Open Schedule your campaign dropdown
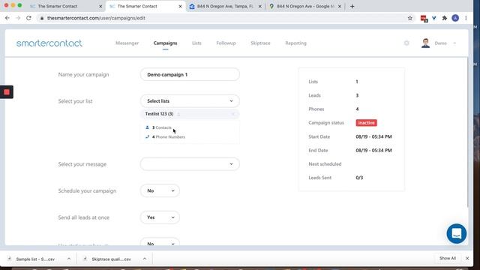The image size is (480, 270). coord(160,190)
